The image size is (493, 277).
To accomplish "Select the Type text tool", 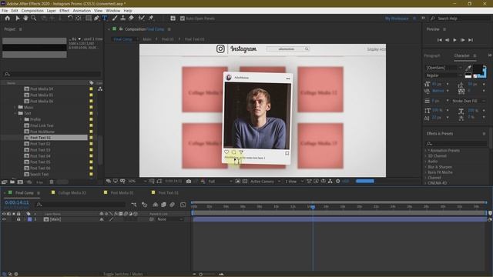I will [105, 18].
